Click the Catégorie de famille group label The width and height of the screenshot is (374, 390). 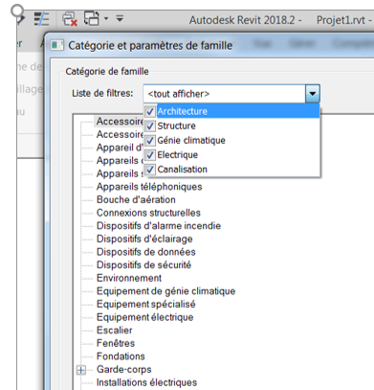pos(107,71)
